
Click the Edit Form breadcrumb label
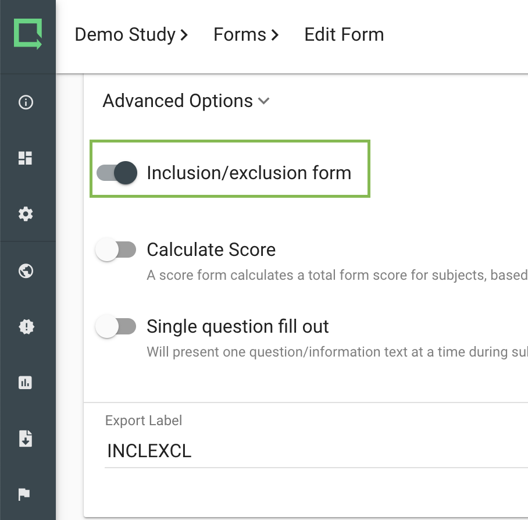click(344, 35)
